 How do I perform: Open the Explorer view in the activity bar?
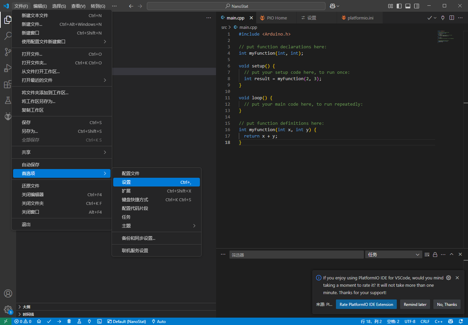8,20
